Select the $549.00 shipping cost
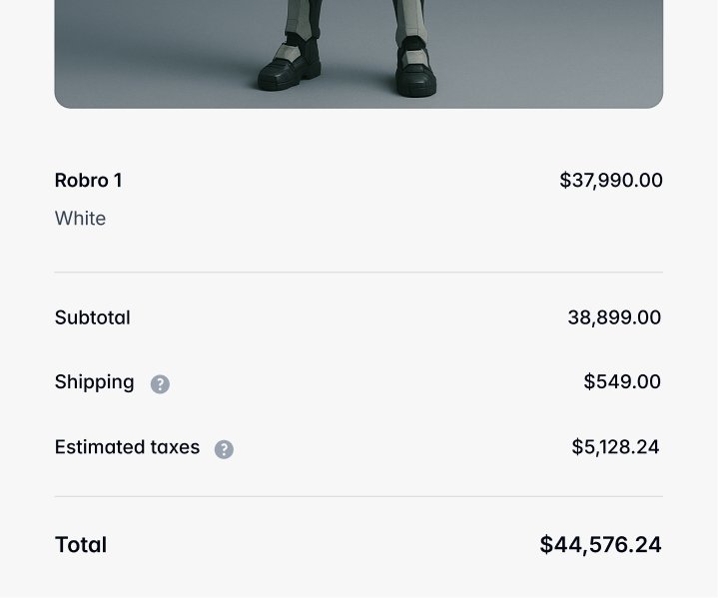The width and height of the screenshot is (718, 598). (621, 382)
